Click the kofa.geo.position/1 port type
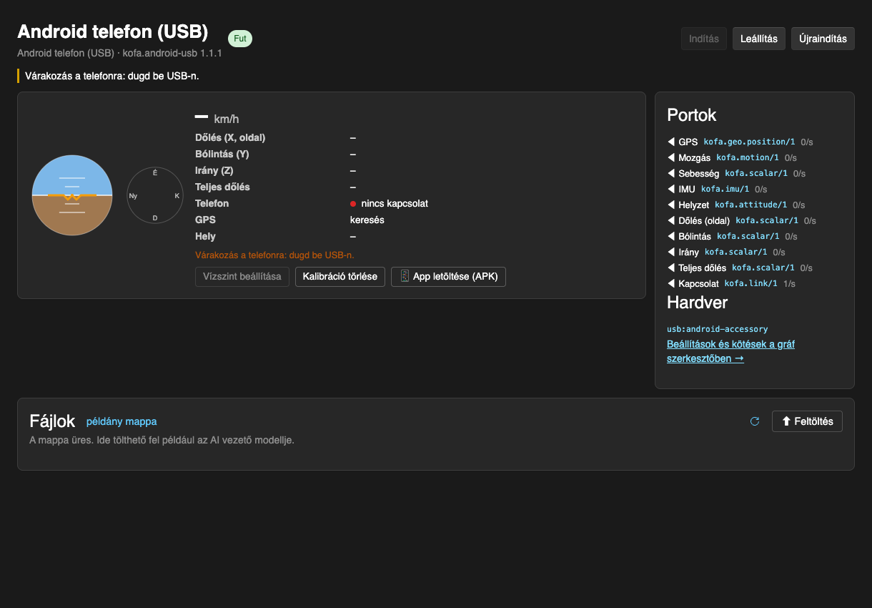The width and height of the screenshot is (872, 608). 749,142
